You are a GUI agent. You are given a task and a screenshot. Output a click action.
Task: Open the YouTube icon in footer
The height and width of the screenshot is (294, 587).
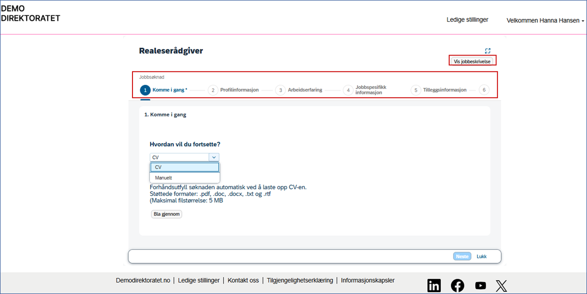pos(480,286)
